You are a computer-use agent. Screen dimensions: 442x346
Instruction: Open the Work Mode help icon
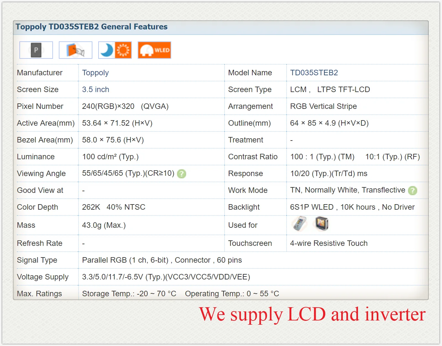[413, 191]
